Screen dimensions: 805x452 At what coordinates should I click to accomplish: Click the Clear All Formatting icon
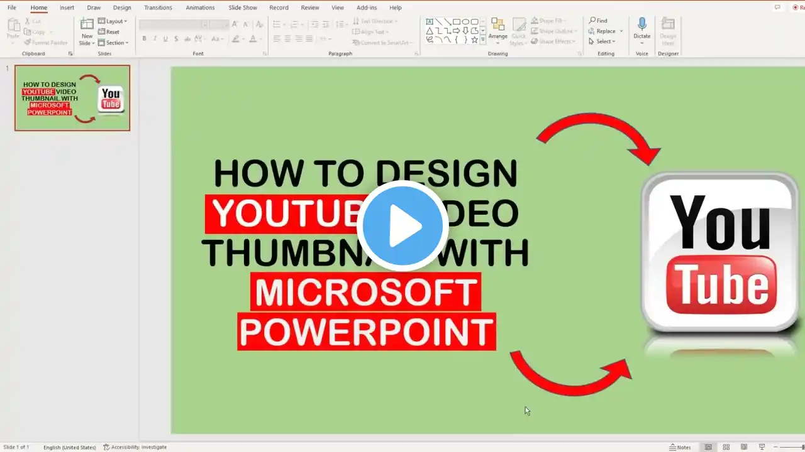[259, 24]
